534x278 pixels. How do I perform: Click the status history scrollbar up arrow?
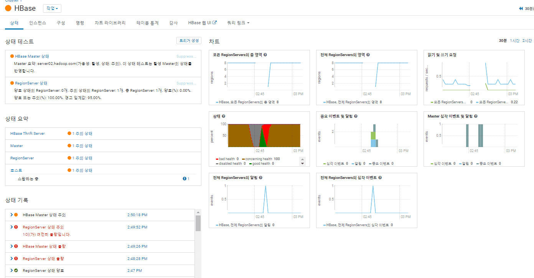coord(198,212)
